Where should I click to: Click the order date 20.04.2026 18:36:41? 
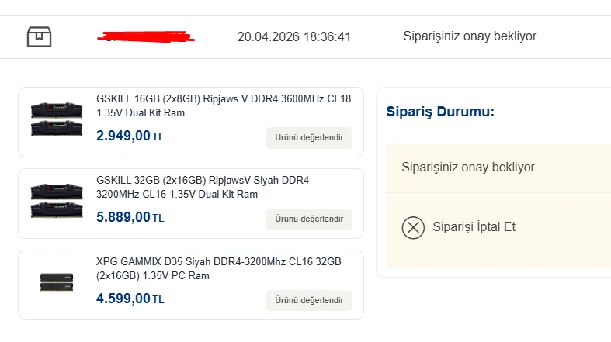tap(294, 36)
